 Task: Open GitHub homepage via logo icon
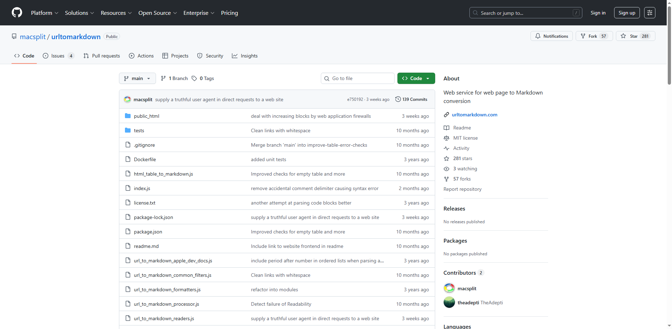[17, 13]
